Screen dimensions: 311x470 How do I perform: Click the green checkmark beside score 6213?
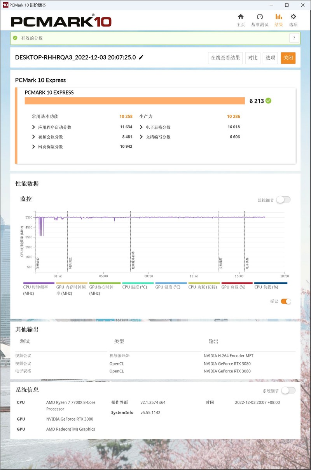point(268,100)
